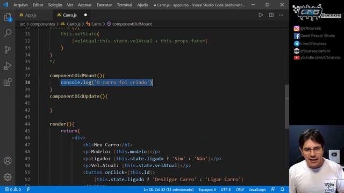Open the Ver menu
Screen dimensions: 344x193
[70, 5]
